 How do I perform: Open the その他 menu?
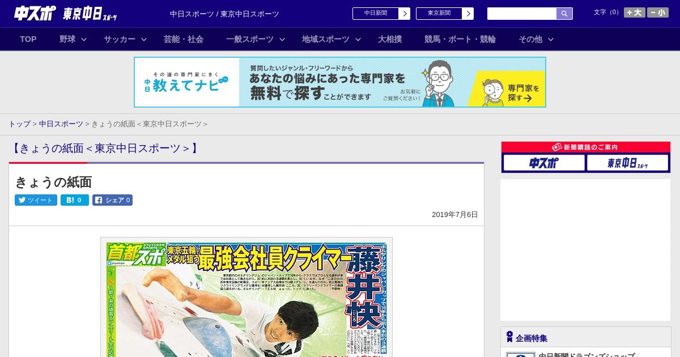click(x=530, y=39)
